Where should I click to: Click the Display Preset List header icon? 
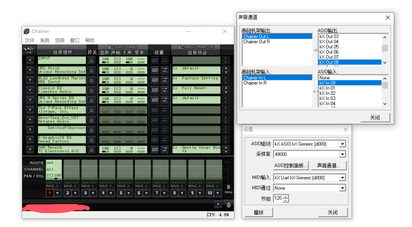(x=179, y=47)
